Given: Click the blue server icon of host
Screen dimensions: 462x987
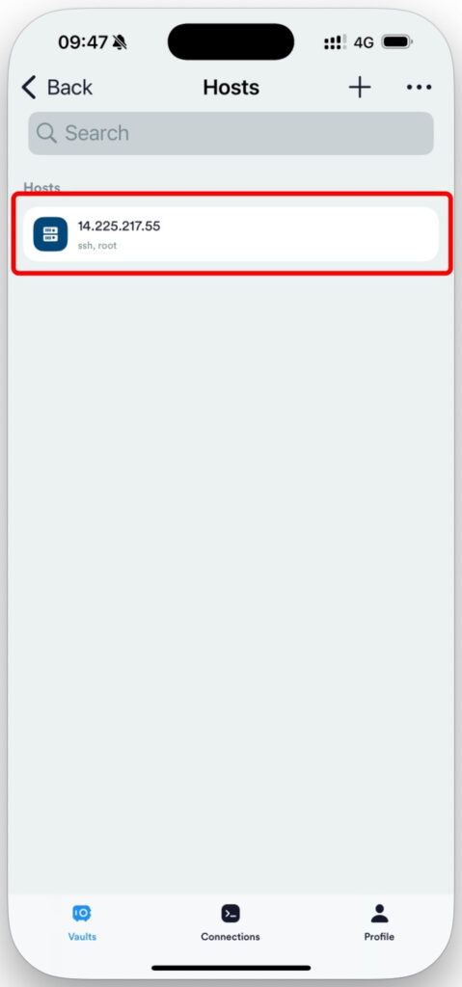Looking at the screenshot, I should [x=50, y=234].
